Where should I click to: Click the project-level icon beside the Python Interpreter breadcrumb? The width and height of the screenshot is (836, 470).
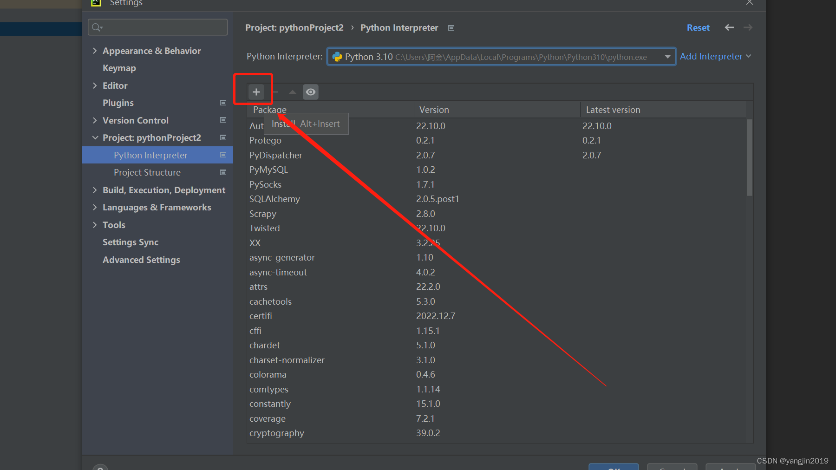pos(451,28)
